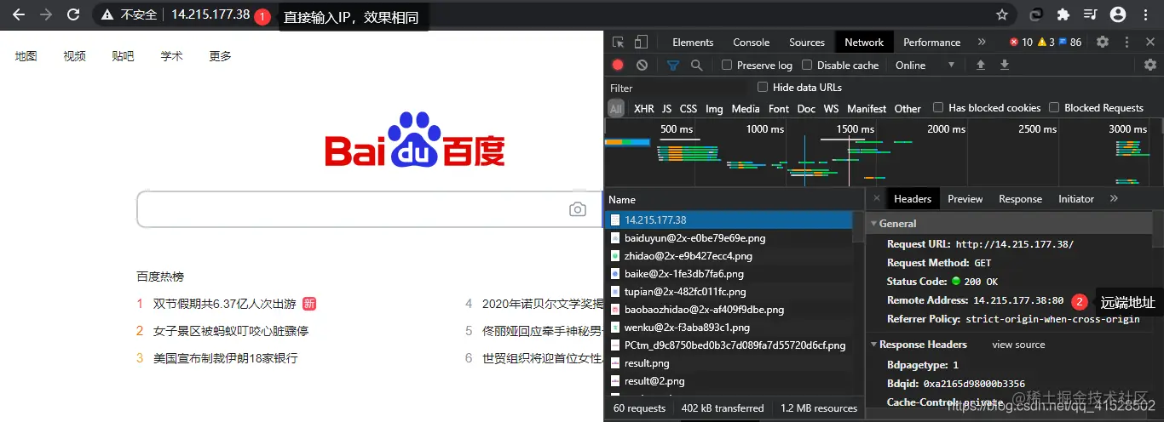
Task: Switch to the Sources tab
Action: click(807, 42)
